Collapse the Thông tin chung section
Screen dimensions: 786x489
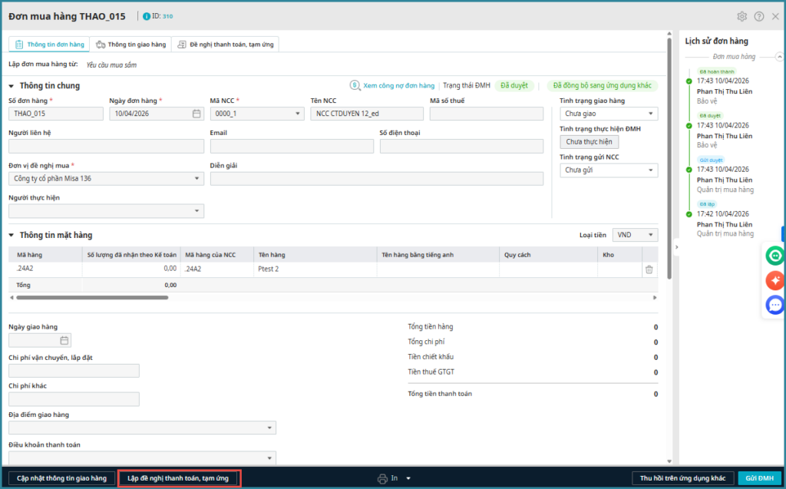coord(12,86)
